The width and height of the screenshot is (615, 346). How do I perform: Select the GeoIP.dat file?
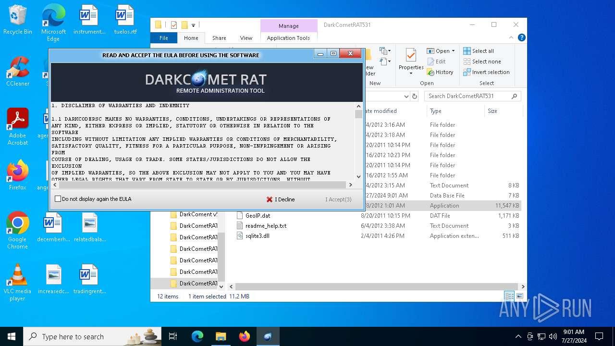[x=258, y=216]
